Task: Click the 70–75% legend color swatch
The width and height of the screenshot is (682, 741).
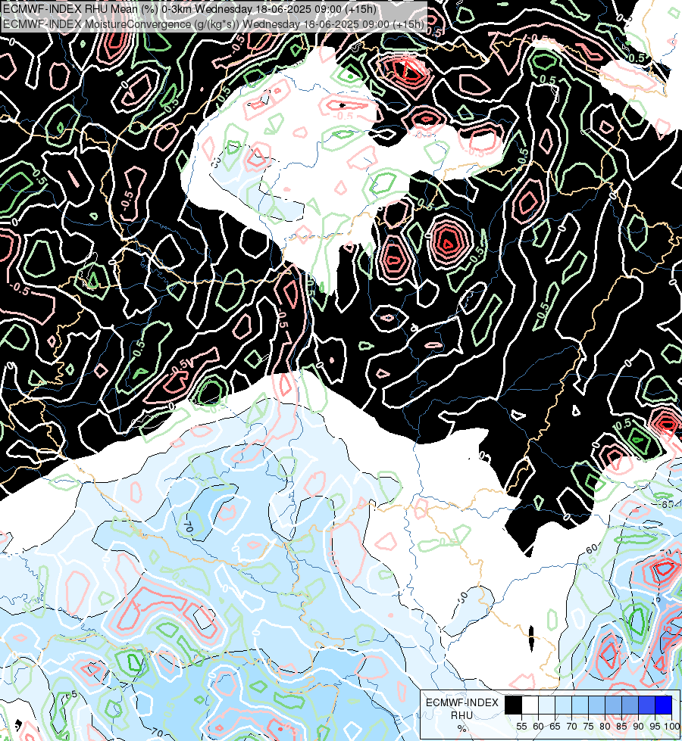Action: pyautogui.click(x=580, y=705)
